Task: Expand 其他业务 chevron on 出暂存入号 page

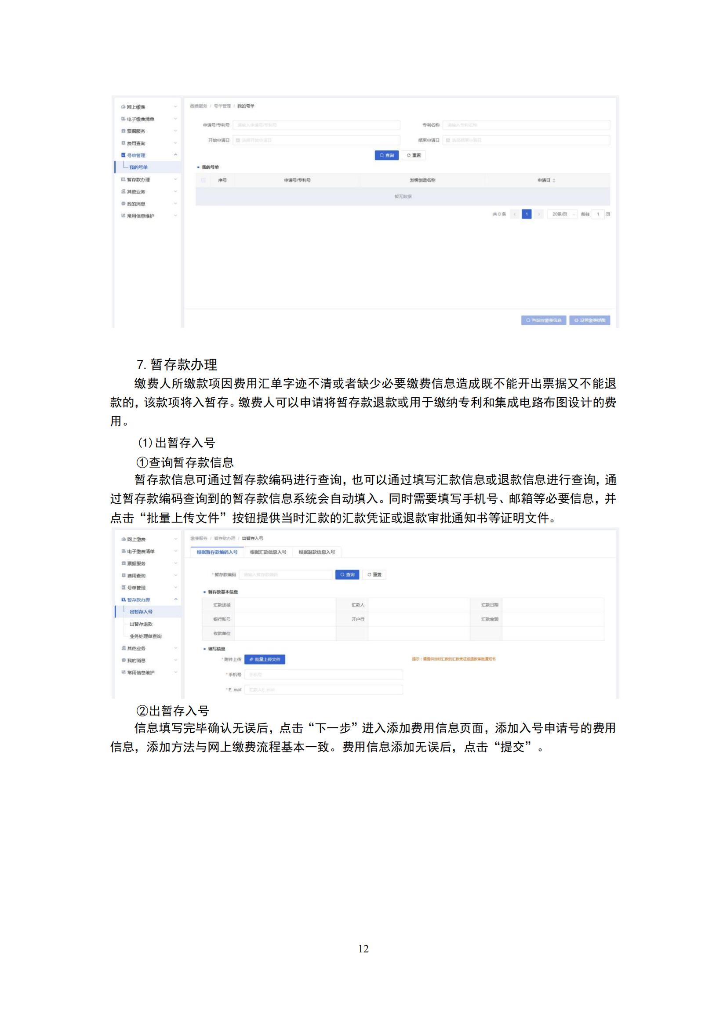Action: [176, 648]
